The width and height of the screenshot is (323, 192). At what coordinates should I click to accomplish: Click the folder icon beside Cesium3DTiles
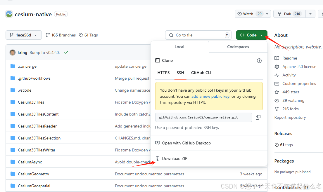click(x=13, y=102)
